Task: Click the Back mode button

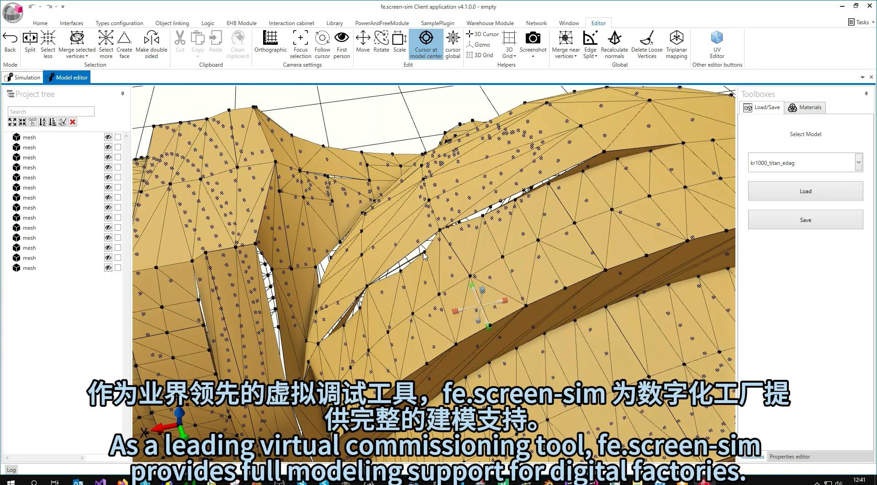Action: 10,42
